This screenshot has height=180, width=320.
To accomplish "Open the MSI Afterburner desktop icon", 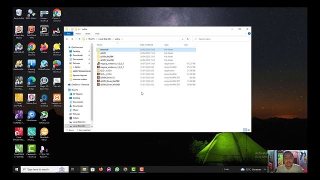I will (44, 117).
